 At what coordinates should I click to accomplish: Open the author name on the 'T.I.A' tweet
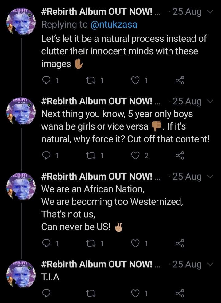coord(97,264)
